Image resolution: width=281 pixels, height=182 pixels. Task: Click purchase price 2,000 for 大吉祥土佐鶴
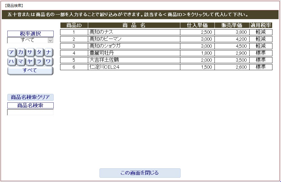tap(197, 60)
